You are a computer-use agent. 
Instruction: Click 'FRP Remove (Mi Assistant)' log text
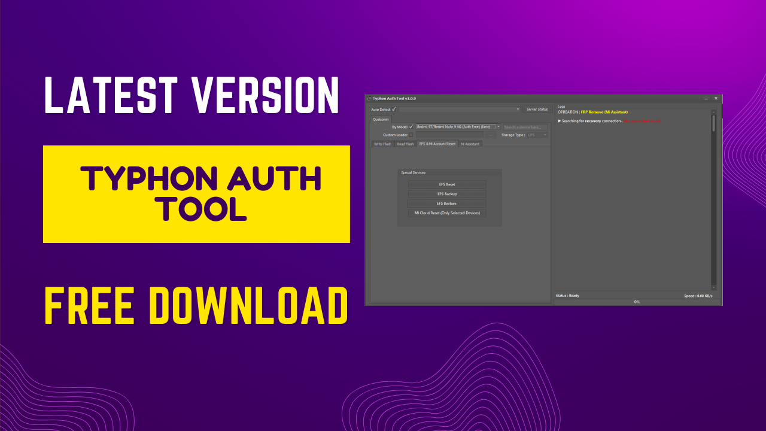[604, 112]
